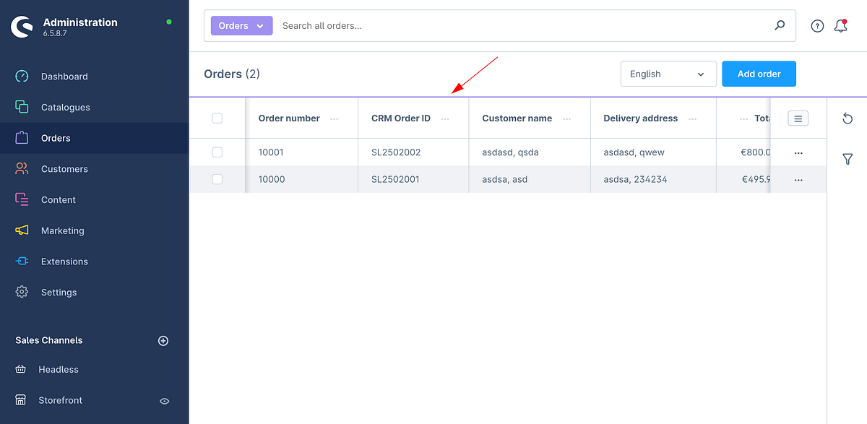Viewport: 867px width, 424px height.
Task: Expand the Orders search scope dropdown
Action: tap(241, 25)
